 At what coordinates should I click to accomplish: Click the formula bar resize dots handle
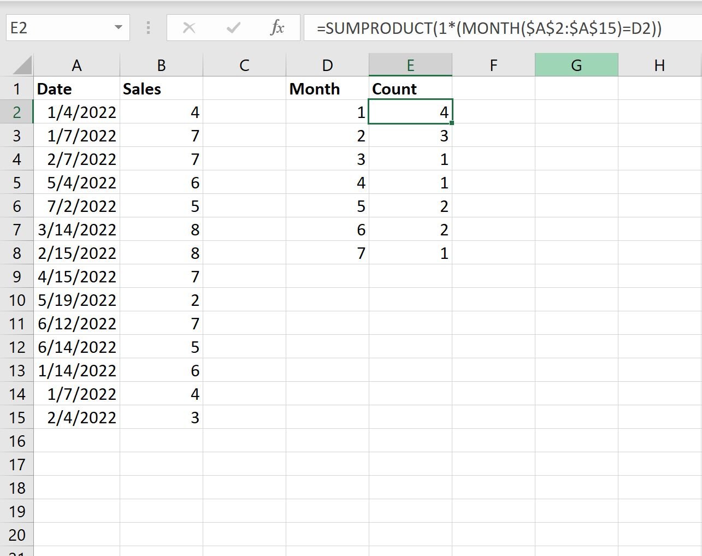pos(148,28)
